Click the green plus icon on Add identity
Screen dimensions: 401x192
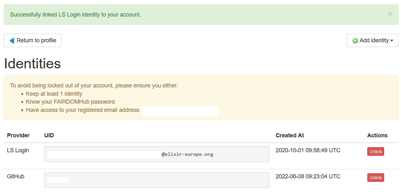pyautogui.click(x=355, y=41)
